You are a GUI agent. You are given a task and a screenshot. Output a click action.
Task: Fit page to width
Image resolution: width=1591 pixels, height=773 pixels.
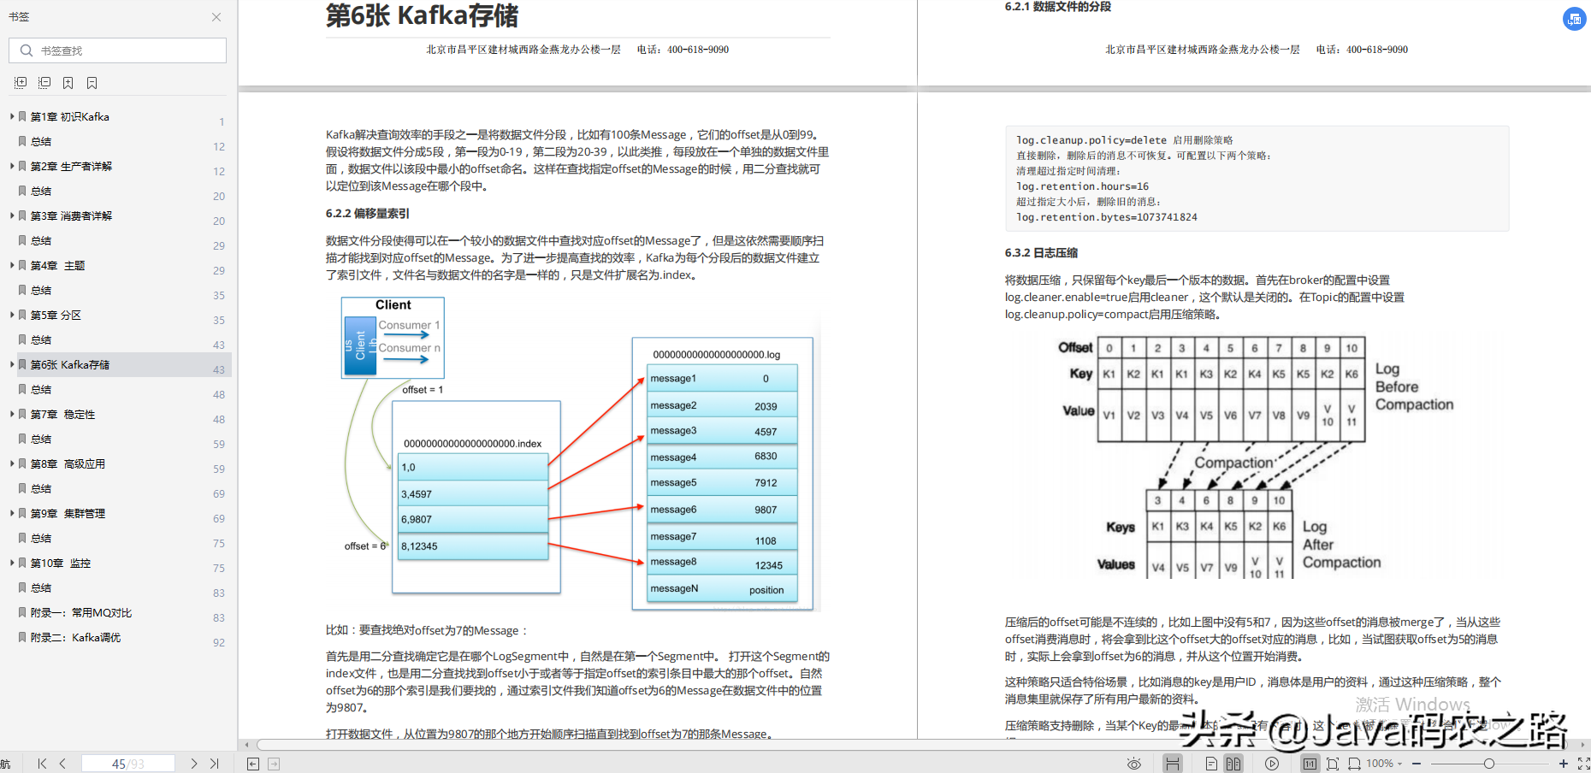click(1354, 764)
